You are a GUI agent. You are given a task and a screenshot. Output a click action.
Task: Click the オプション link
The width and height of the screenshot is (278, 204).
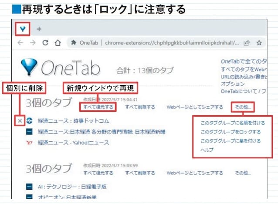233,84
